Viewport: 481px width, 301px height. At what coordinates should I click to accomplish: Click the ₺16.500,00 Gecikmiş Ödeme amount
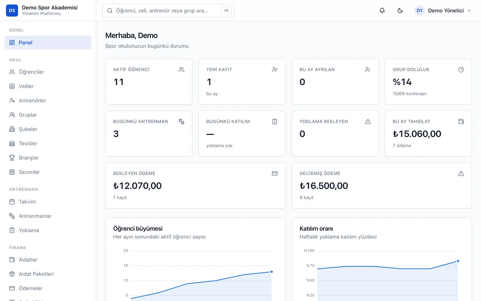(324, 186)
